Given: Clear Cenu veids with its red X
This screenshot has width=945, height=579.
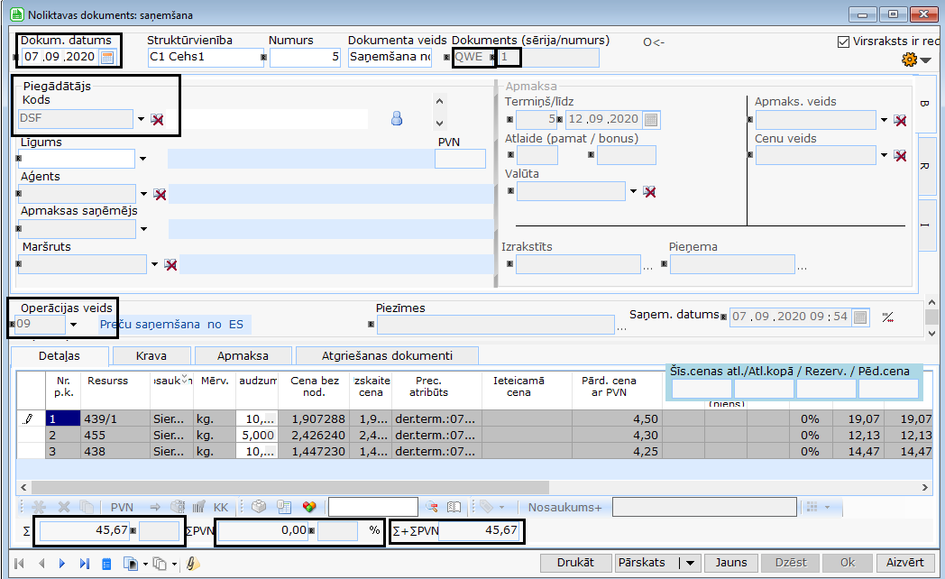Looking at the screenshot, I should (x=901, y=156).
